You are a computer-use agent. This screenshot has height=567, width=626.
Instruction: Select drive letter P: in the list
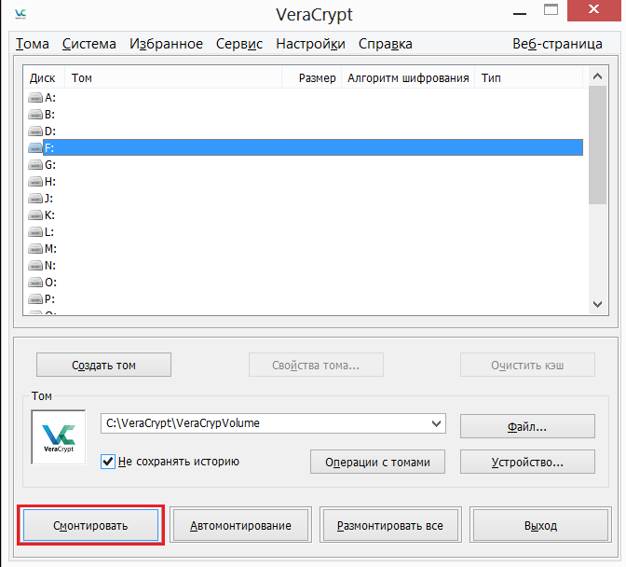pyautogui.click(x=49, y=298)
